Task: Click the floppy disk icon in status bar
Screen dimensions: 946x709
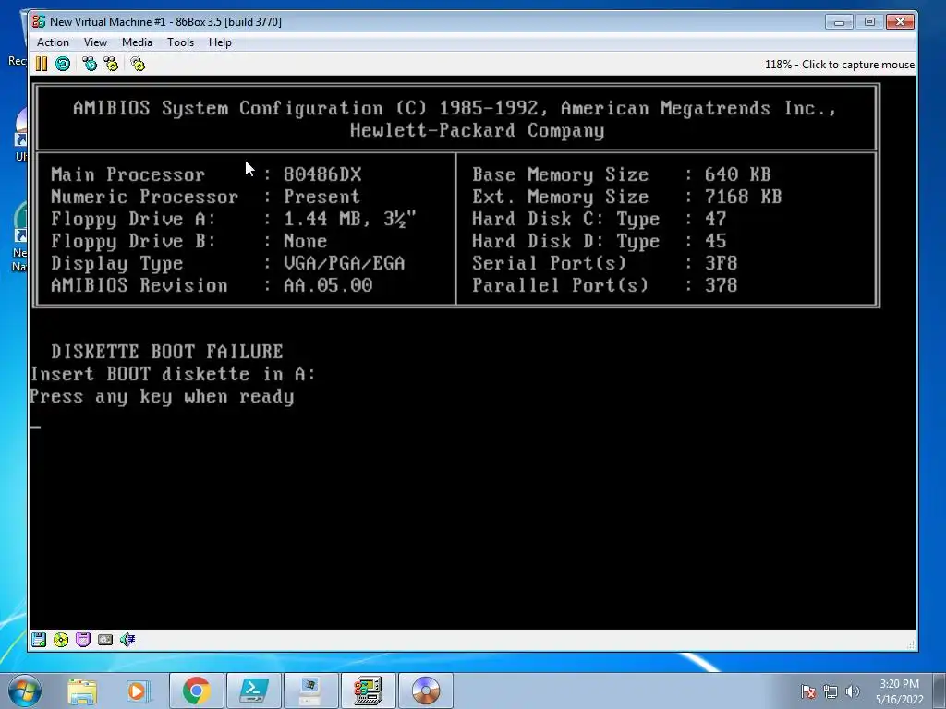Action: click(39, 640)
